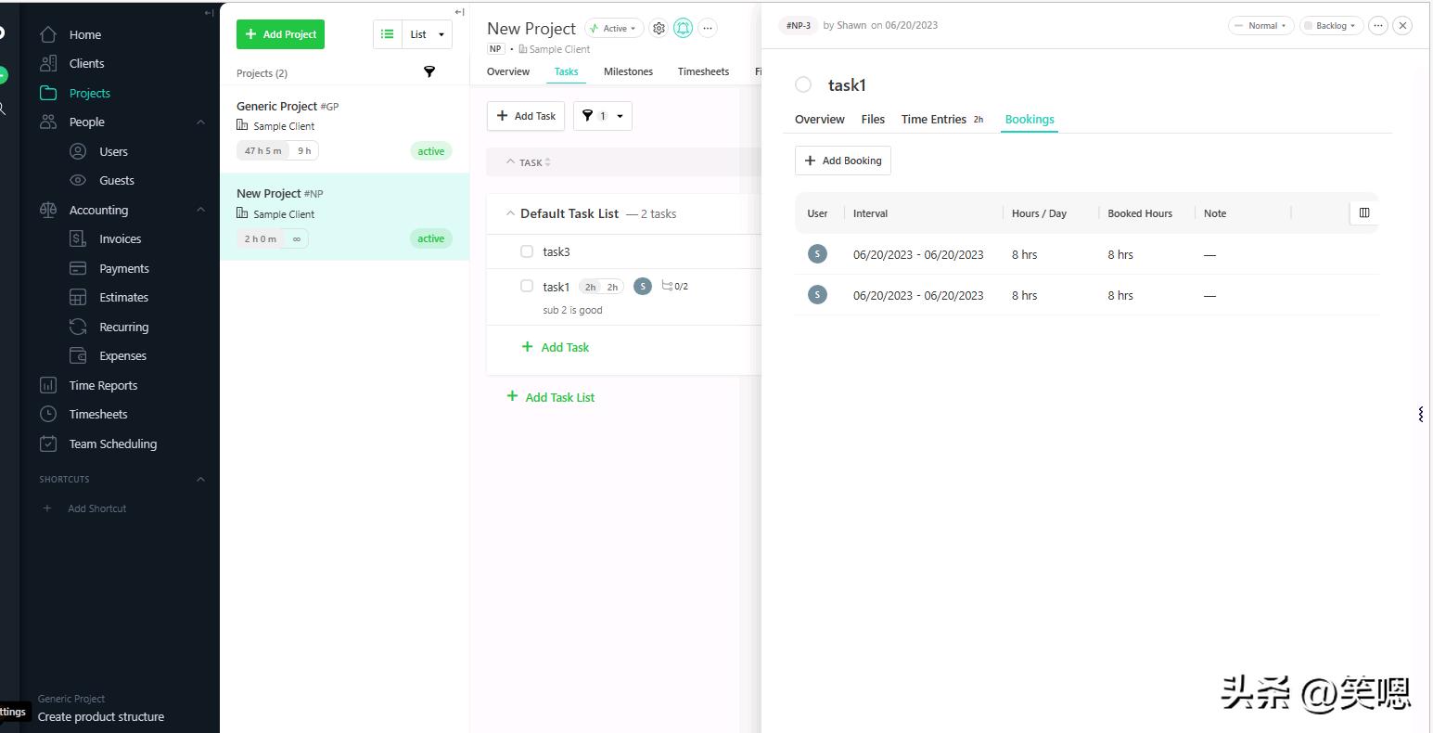Click the projects filter funnel icon
Image resolution: width=1433 pixels, height=733 pixels.
pos(429,72)
